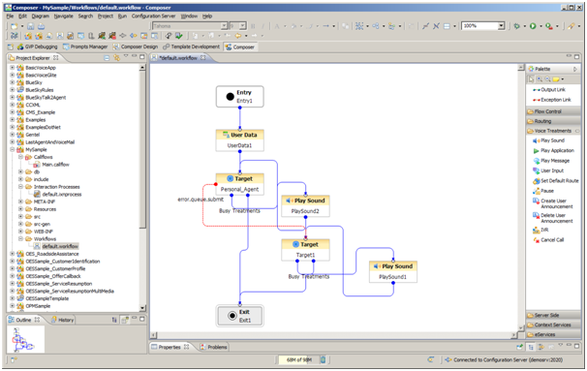Select the Play Application palette tool
Screen dimensions: 587x371
pyautogui.click(x=553, y=150)
